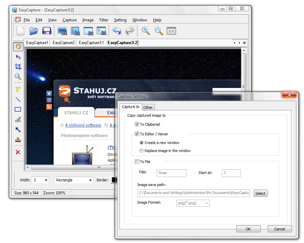Switch to the Other tab in dialog
This screenshot has width=304, height=243.
(148, 107)
